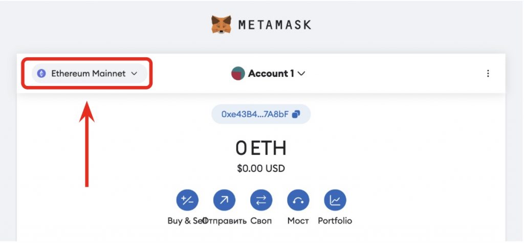Image resolution: width=524 pixels, height=243 pixels.
Task: Click the Своп label text
Action: point(261,221)
